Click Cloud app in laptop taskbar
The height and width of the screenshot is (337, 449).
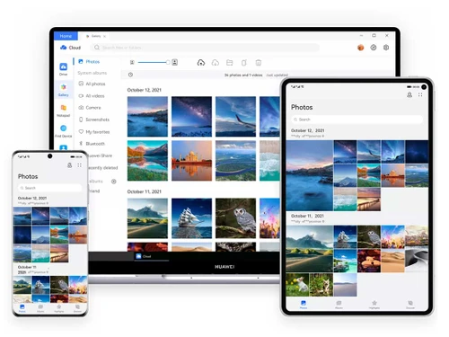[x=144, y=256]
